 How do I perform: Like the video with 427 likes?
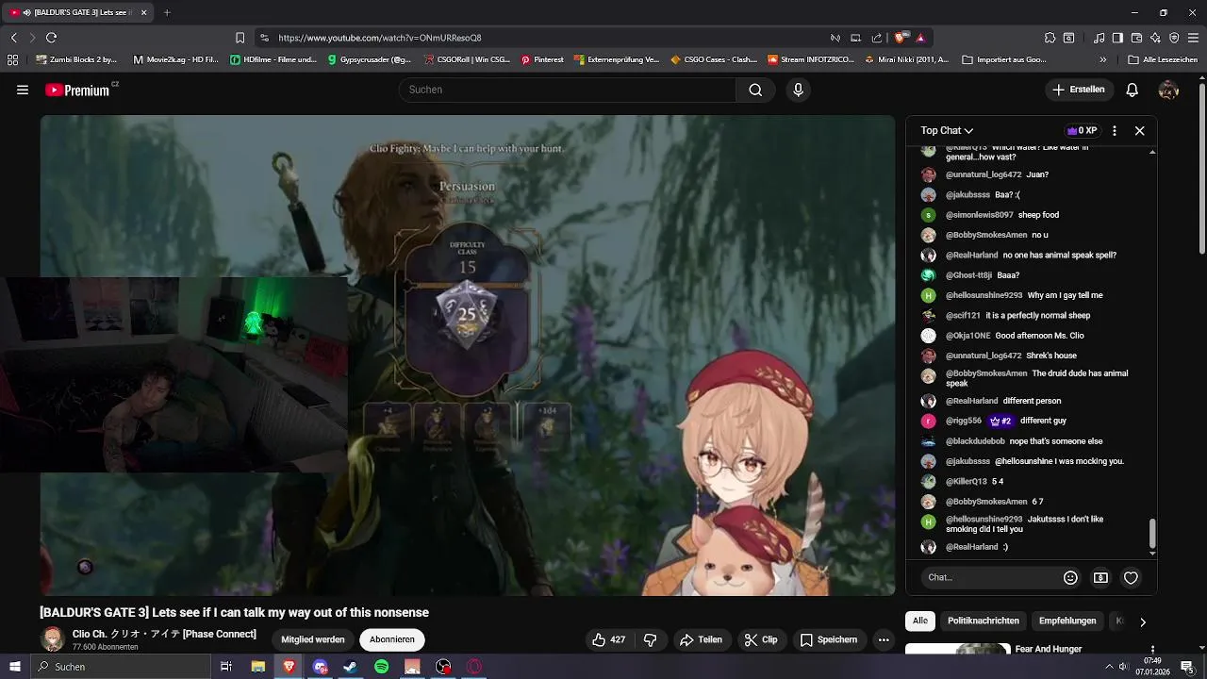[x=608, y=639]
